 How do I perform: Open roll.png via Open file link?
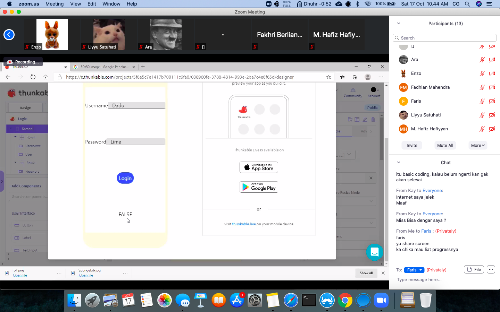coord(20,275)
